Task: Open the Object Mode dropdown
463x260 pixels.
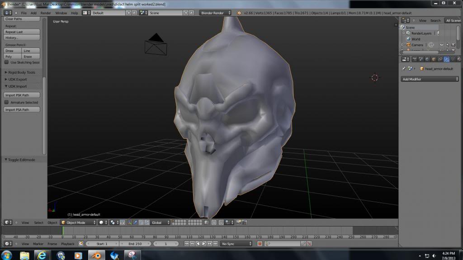Action: point(78,222)
